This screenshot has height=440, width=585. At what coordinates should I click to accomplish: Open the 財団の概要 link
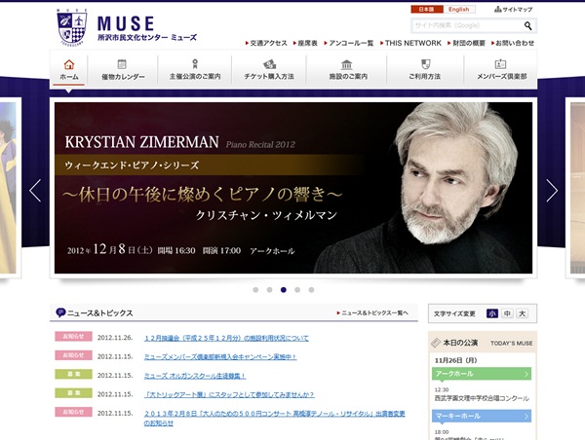pos(466,43)
